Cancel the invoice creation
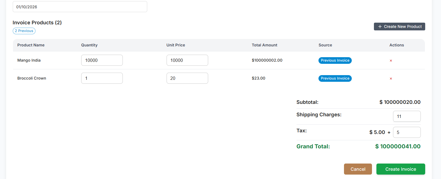This screenshot has width=441, height=179. click(x=358, y=169)
